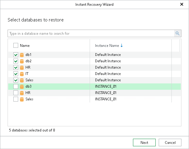The height and width of the screenshot is (149, 189).
Task: Click the search magnifier icon
Action: click(177, 34)
